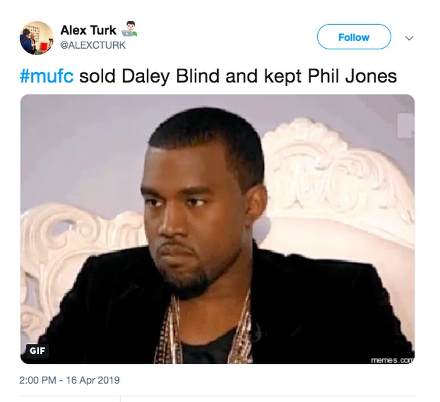This screenshot has width=440, height=402.
Task: Open the @ALEXCTURK handle link
Action: point(93,45)
